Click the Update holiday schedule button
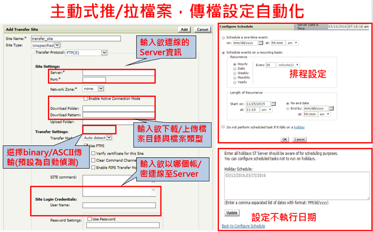The height and width of the screenshot is (232, 373). tap(232, 212)
